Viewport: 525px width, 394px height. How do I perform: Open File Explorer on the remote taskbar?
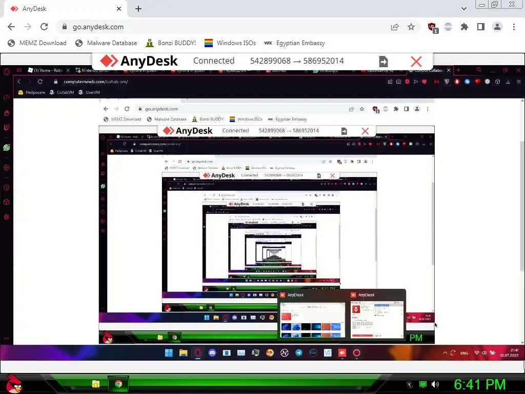(183, 352)
